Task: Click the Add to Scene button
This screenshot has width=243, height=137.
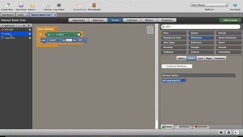Action: [230, 20]
